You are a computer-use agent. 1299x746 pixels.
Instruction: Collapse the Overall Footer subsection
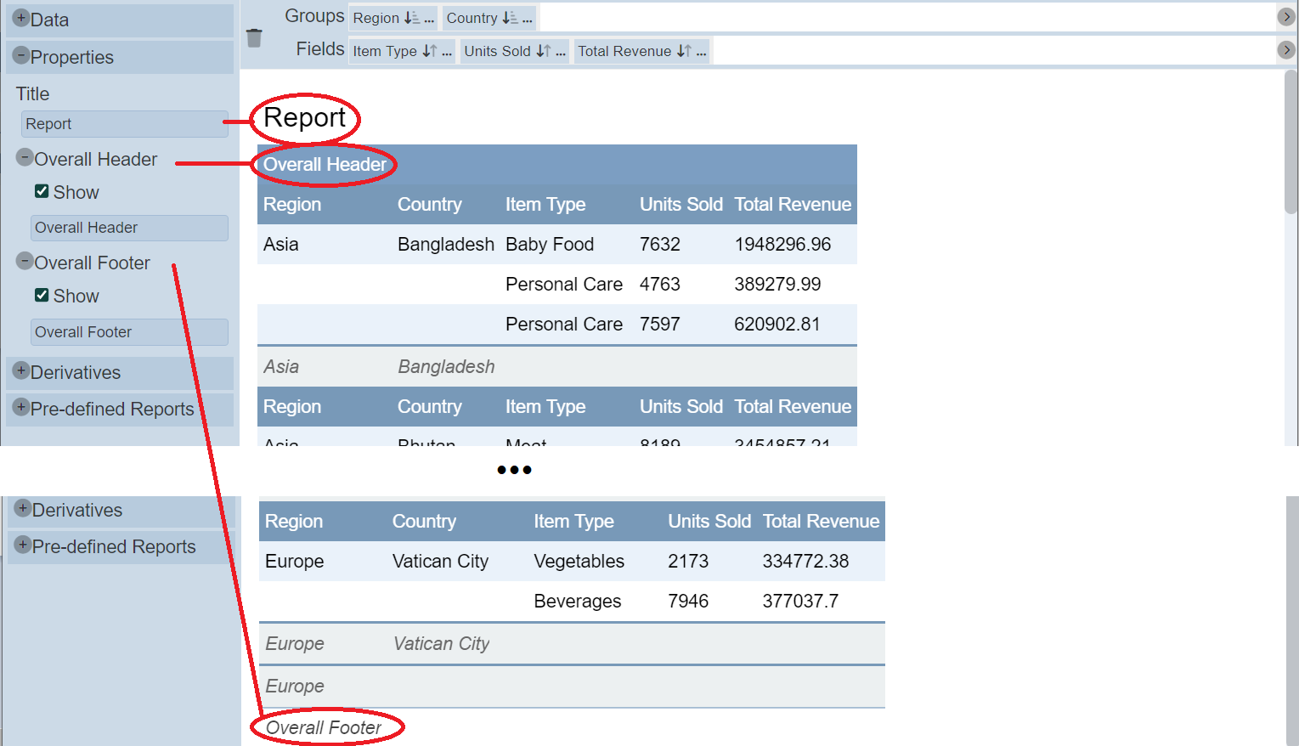click(25, 261)
